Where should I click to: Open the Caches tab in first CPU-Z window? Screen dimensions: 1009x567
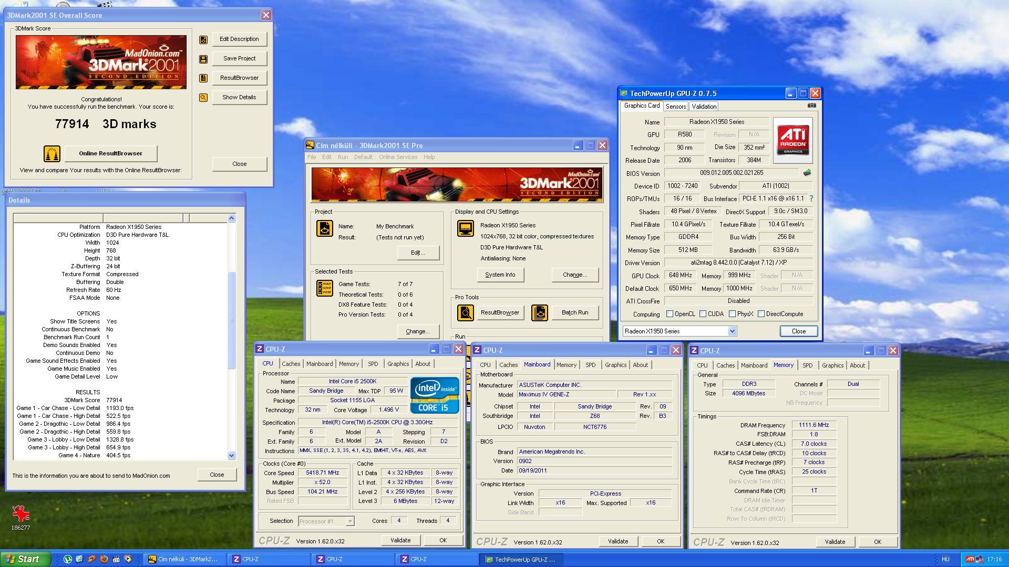291,364
